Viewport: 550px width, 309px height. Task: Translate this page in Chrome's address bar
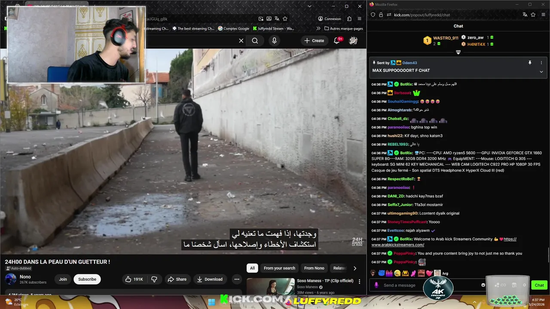pos(277,19)
